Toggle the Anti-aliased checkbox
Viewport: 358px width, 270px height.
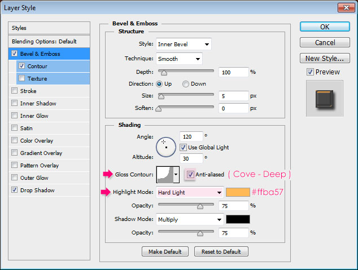pyautogui.click(x=190, y=175)
